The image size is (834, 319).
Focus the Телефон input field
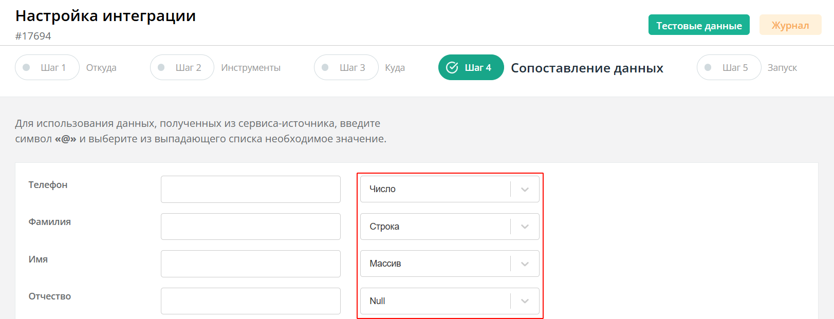click(x=251, y=189)
